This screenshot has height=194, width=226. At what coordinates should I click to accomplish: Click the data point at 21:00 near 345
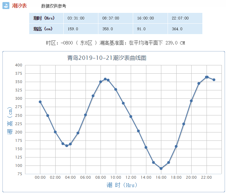point(199,83)
